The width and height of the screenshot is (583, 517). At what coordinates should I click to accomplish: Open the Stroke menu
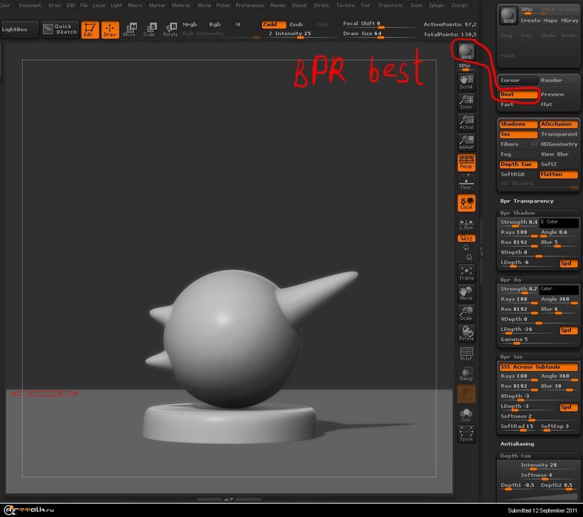321,6
